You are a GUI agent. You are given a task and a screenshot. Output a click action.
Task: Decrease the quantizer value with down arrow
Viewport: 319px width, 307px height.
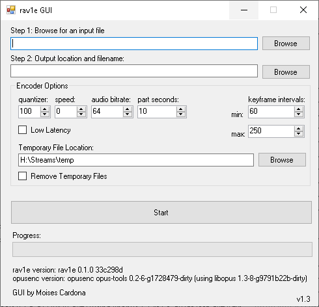click(45, 114)
